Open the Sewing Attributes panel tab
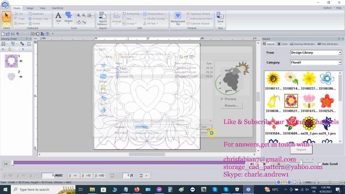 pyautogui.click(x=302, y=44)
